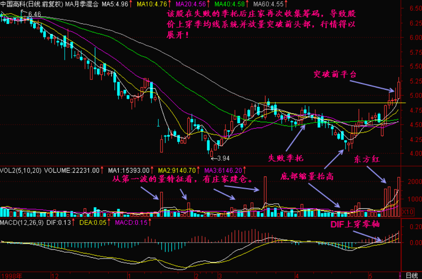
Task: Click the yellow horizontal platform line
Action: (x=332, y=103)
